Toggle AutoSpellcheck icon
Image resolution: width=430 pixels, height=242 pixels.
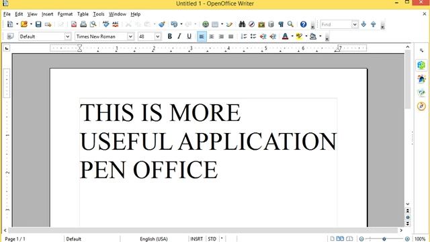click(x=116, y=24)
